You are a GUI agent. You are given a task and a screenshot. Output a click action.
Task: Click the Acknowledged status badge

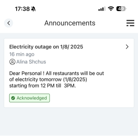click(30, 98)
